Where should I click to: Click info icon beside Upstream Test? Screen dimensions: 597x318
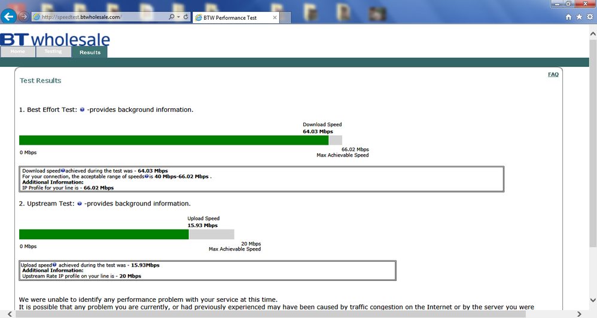click(x=79, y=203)
